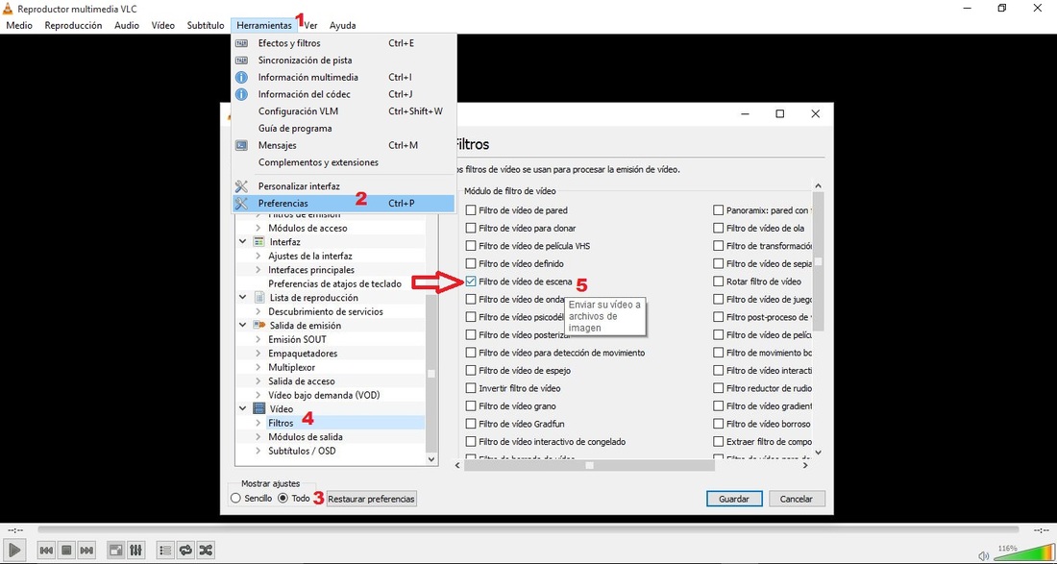Collapse the Vídeo tree node
Image resolution: width=1057 pixels, height=564 pixels.
tap(243, 409)
